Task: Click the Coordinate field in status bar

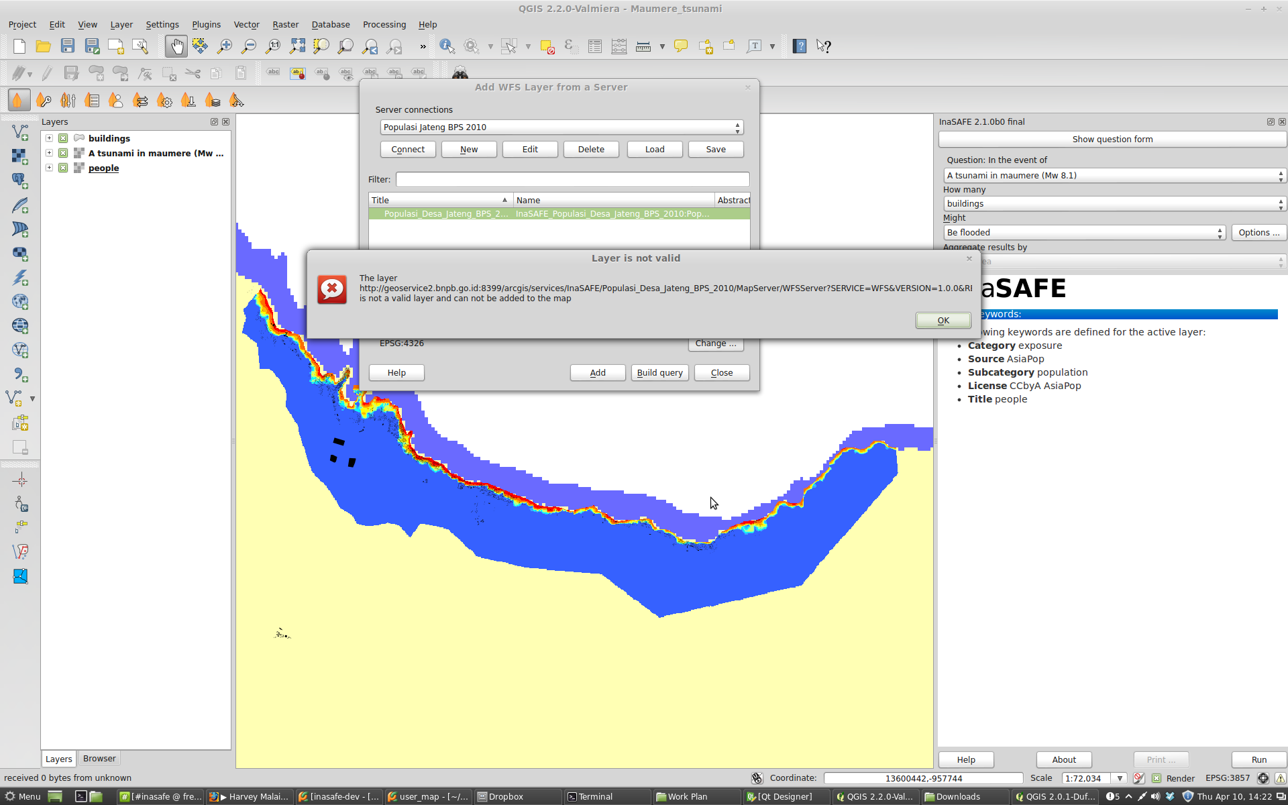Action: tap(924, 778)
